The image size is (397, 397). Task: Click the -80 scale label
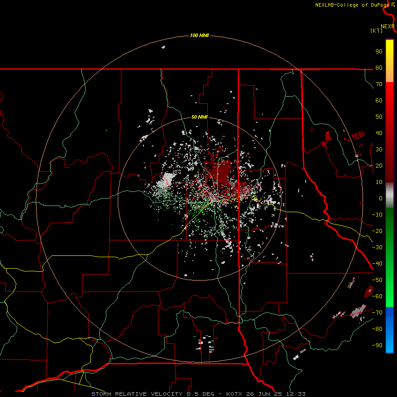coord(377,329)
